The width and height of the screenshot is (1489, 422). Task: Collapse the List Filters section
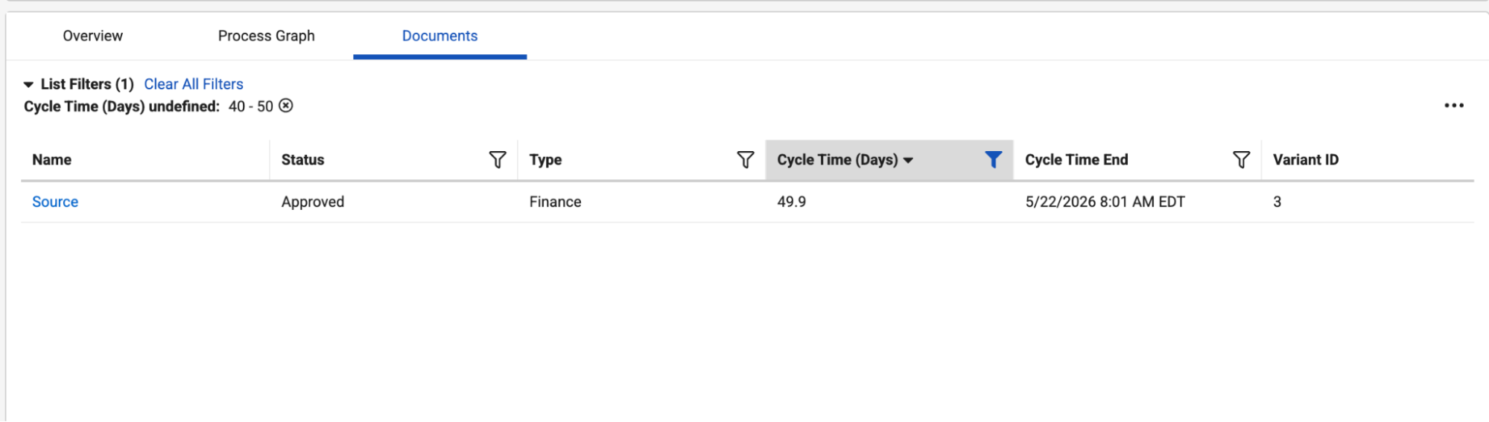click(x=28, y=84)
